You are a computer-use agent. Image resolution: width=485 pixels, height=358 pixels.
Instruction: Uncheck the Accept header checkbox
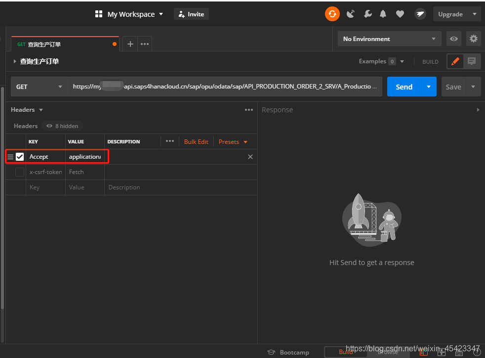(20, 157)
